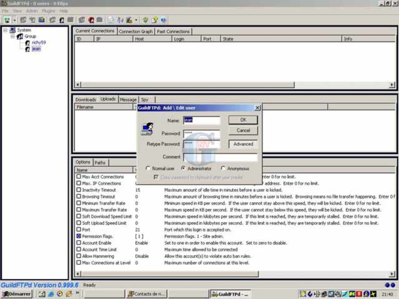Click the brown tools toolbar icon
The height and width of the screenshot is (299, 399).
(x=129, y=20)
